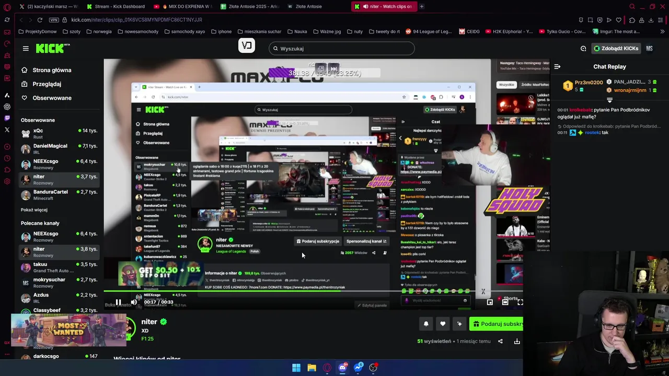This screenshot has height=376, width=669.
Task: Toggle the VPN badge in address bar
Action: point(54,20)
